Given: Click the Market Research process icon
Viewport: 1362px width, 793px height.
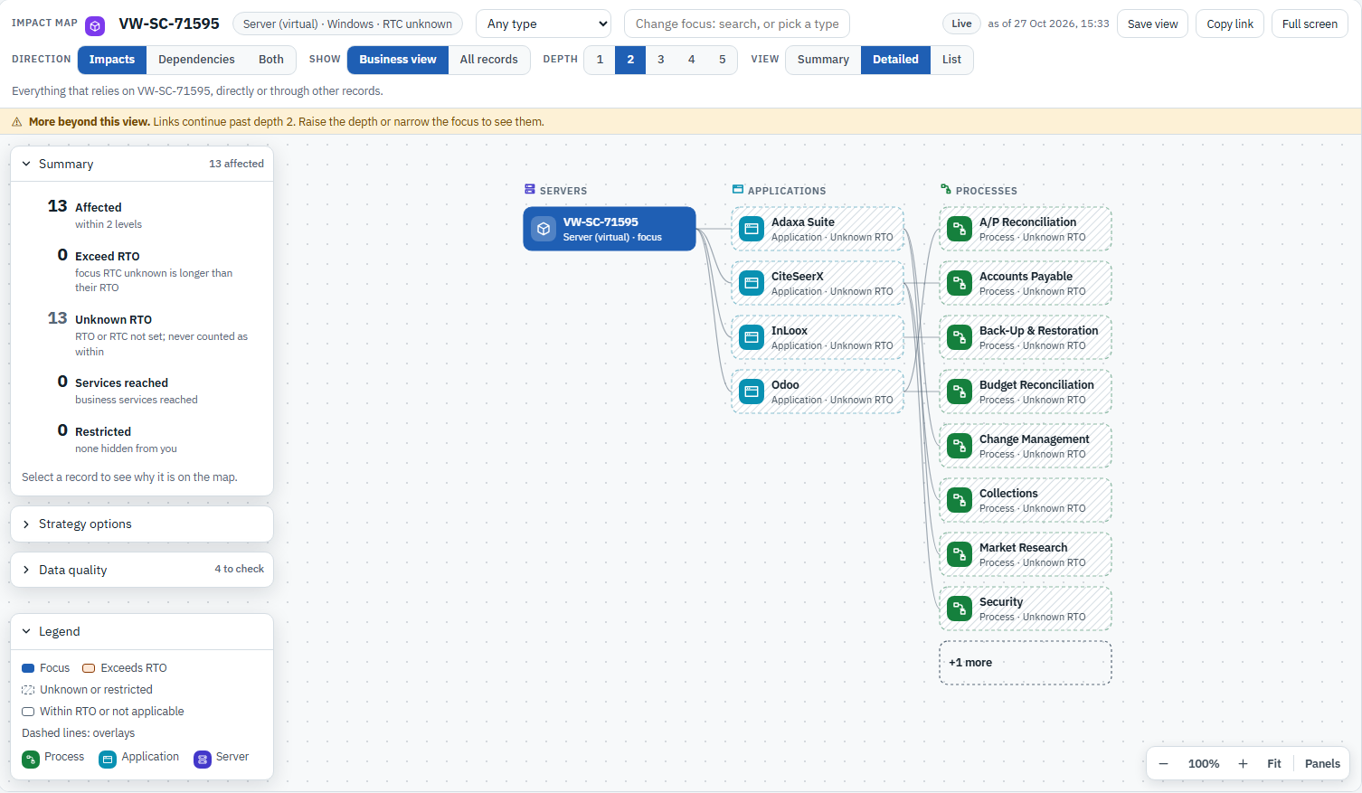Looking at the screenshot, I should click(960, 554).
